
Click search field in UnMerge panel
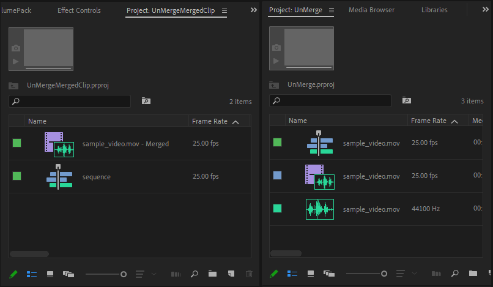[x=330, y=101]
